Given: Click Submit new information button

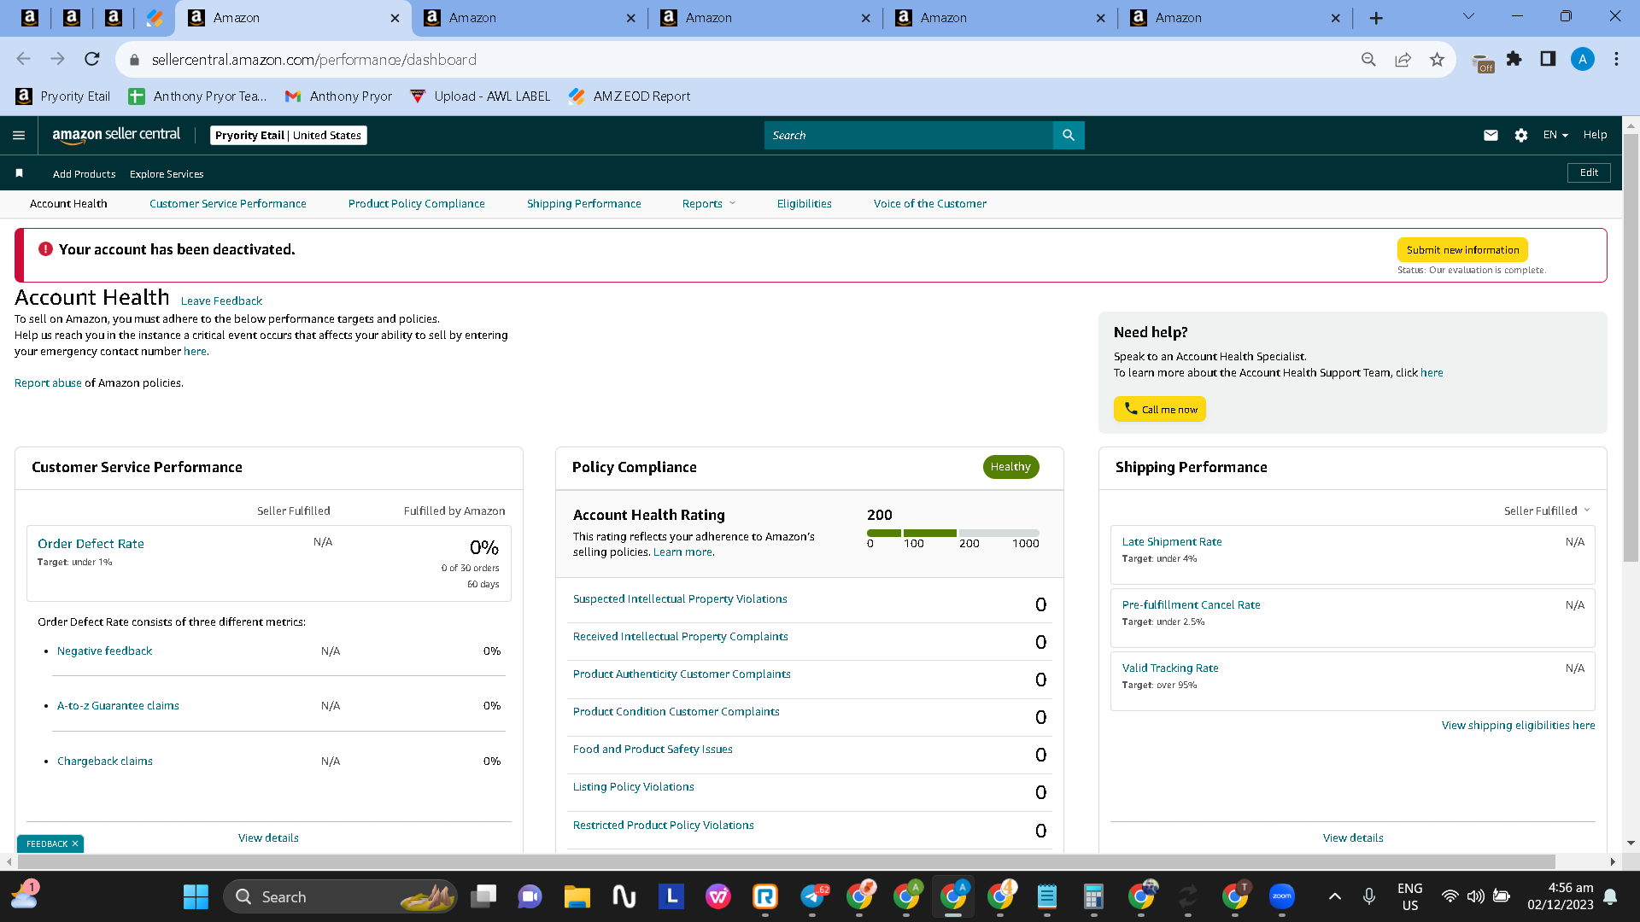Looking at the screenshot, I should click(1462, 250).
